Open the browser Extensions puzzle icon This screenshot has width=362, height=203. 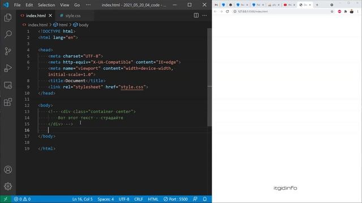[346, 11]
